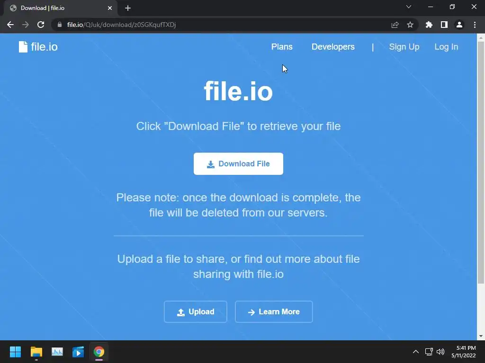The width and height of the screenshot is (485, 363).
Task: Toggle the browser side panel icon
Action: click(x=444, y=25)
